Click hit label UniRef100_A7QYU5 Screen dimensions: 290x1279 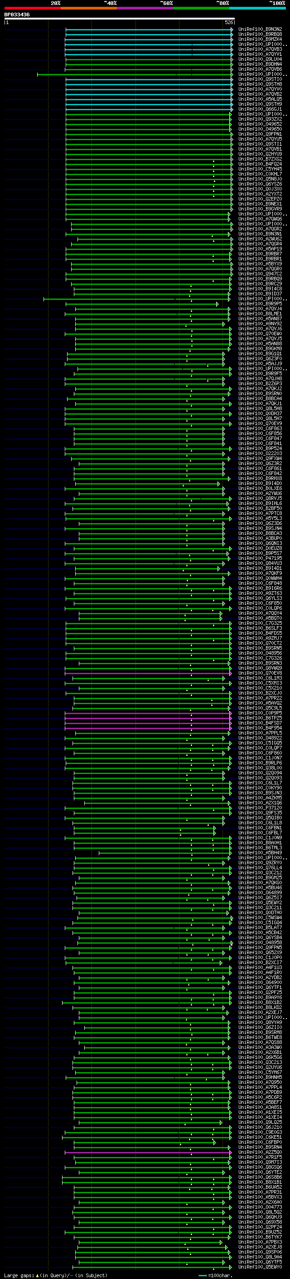coord(260,139)
